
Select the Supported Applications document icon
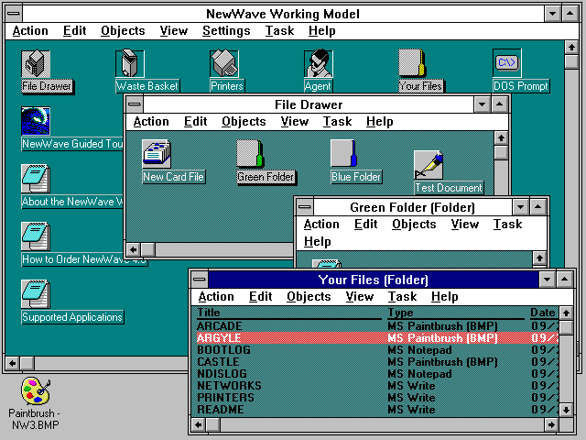(35, 294)
